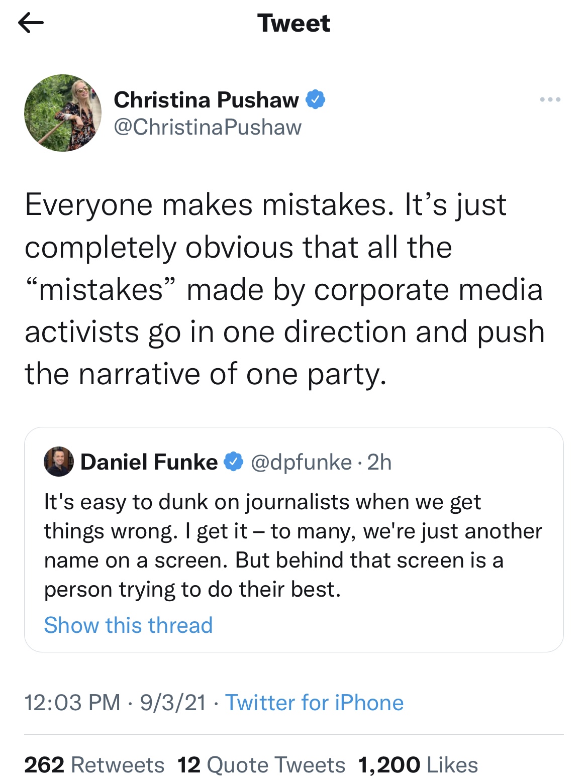View the 1,200 Likes list
This screenshot has width=588, height=783.
(x=418, y=765)
